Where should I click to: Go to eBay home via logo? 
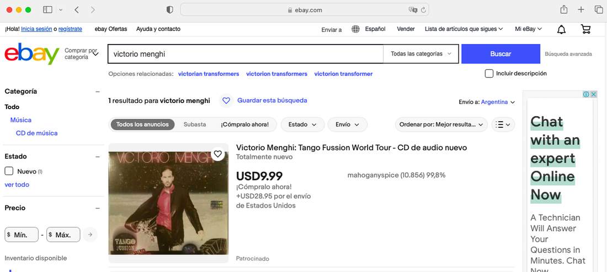[x=32, y=53]
